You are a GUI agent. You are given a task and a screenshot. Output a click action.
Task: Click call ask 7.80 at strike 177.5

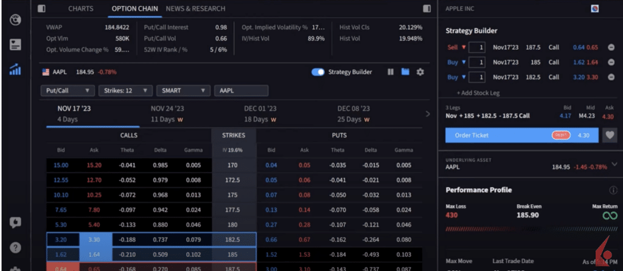click(x=94, y=210)
